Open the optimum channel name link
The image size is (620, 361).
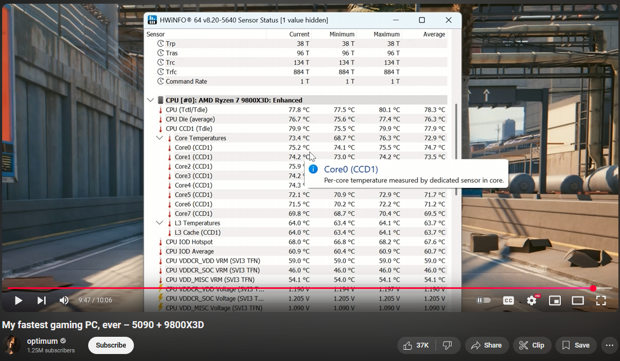[42, 341]
